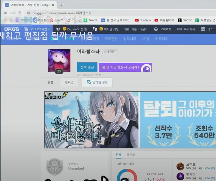Open 프로관전 in the navigation bar
This screenshot has height=181, width=216.
(111, 39)
